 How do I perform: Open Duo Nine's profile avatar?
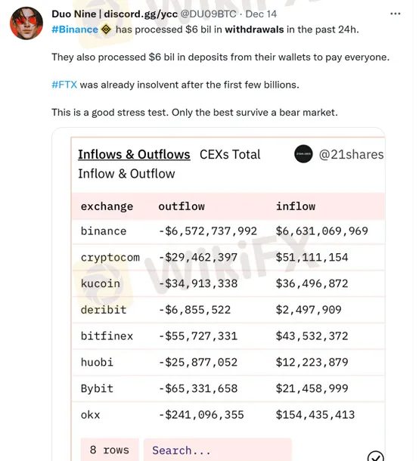point(26,23)
